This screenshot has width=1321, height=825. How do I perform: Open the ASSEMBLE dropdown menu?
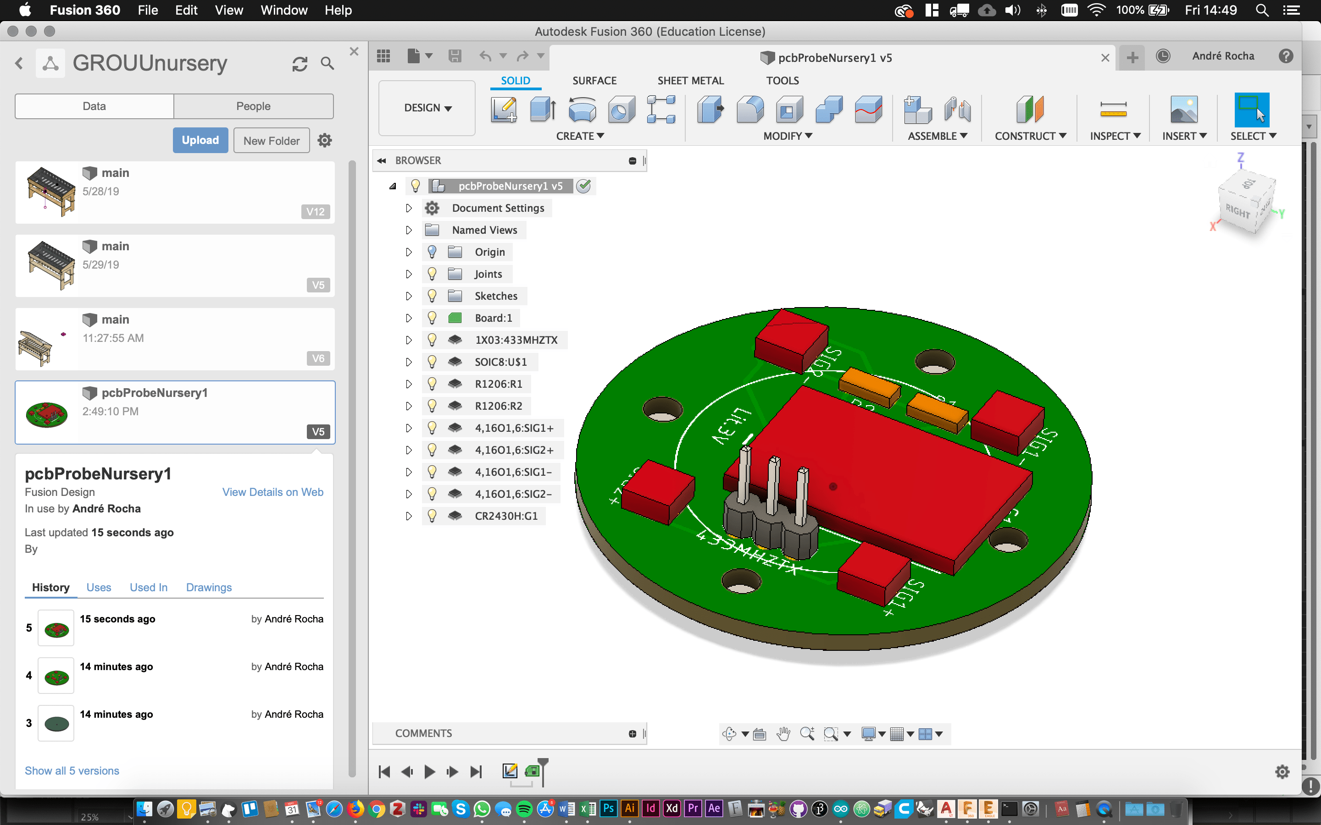937,136
